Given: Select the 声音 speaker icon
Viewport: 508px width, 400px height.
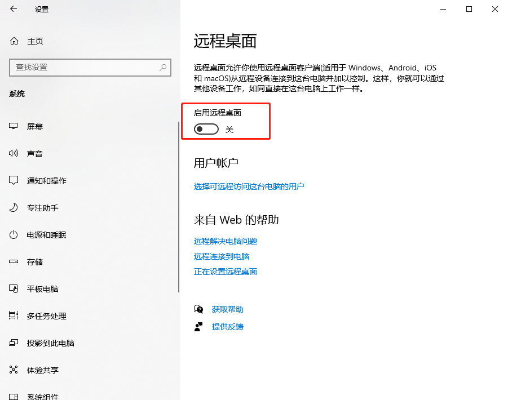Looking at the screenshot, I should click(14, 153).
